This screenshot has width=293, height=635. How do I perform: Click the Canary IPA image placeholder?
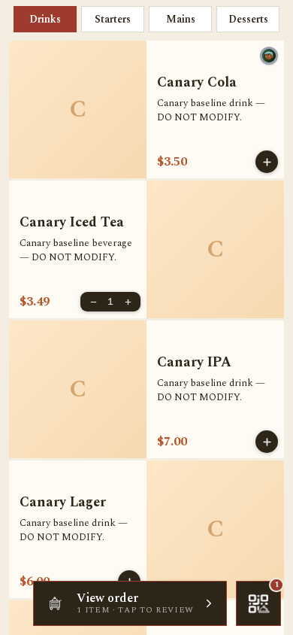click(77, 389)
